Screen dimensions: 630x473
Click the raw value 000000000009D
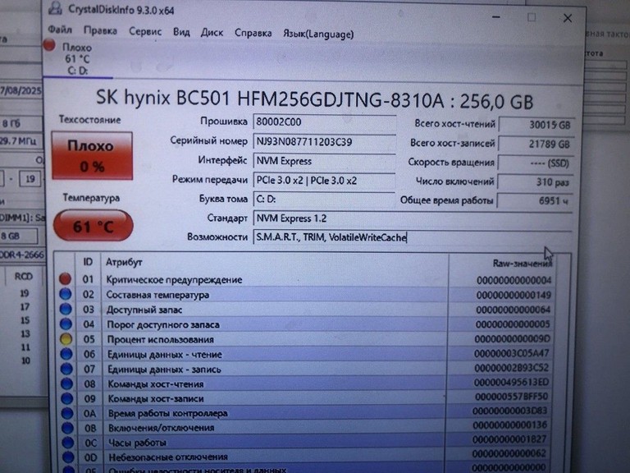coord(512,338)
